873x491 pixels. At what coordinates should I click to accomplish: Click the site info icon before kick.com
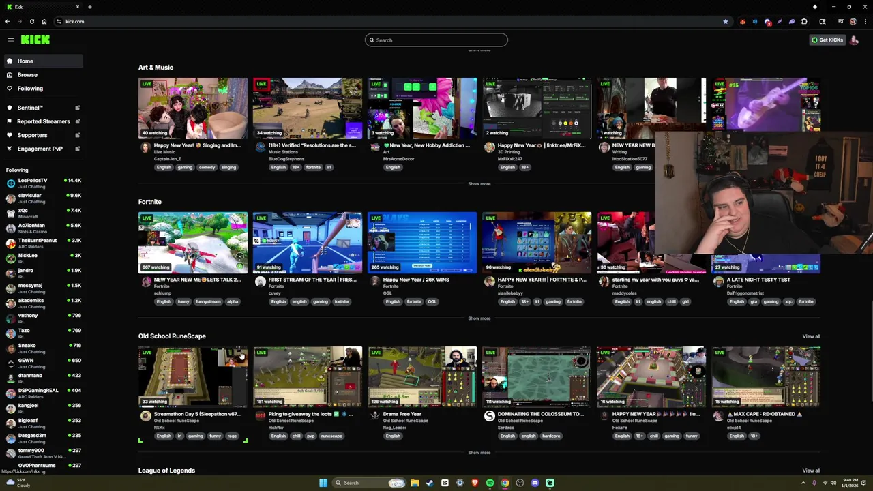[x=59, y=21]
